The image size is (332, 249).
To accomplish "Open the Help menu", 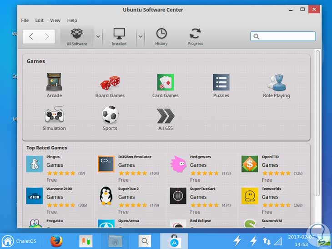I will tap(72, 20).
